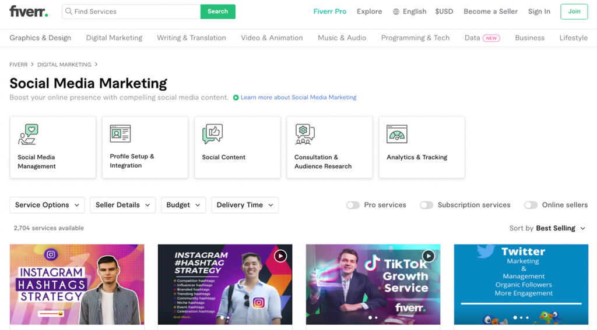
Task: Open Graphics & Design category menu
Action: (x=40, y=38)
